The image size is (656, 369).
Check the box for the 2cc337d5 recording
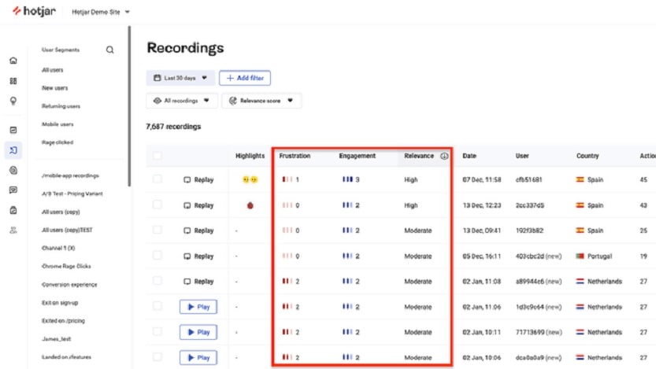(x=158, y=205)
